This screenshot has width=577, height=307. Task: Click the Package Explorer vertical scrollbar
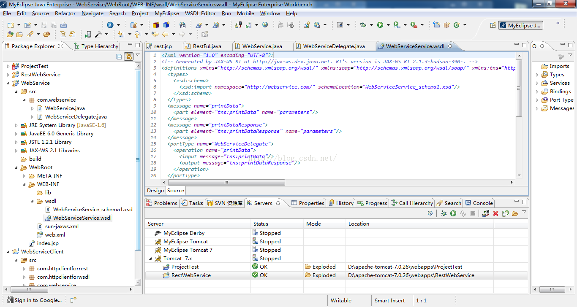point(138,160)
